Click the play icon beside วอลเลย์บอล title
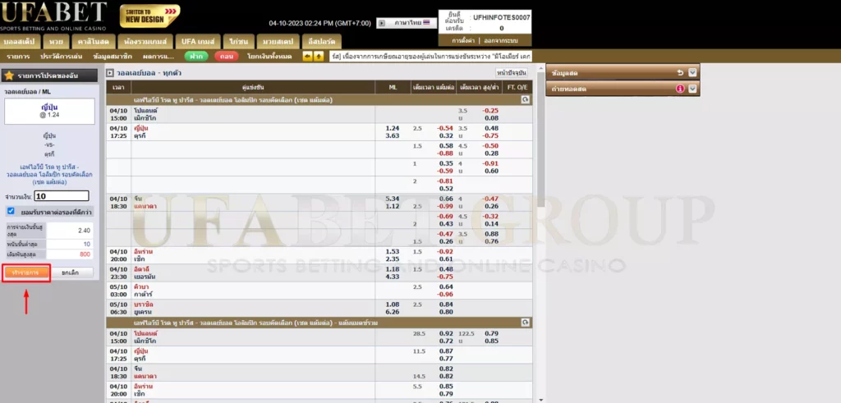841x403 pixels. tap(111, 73)
